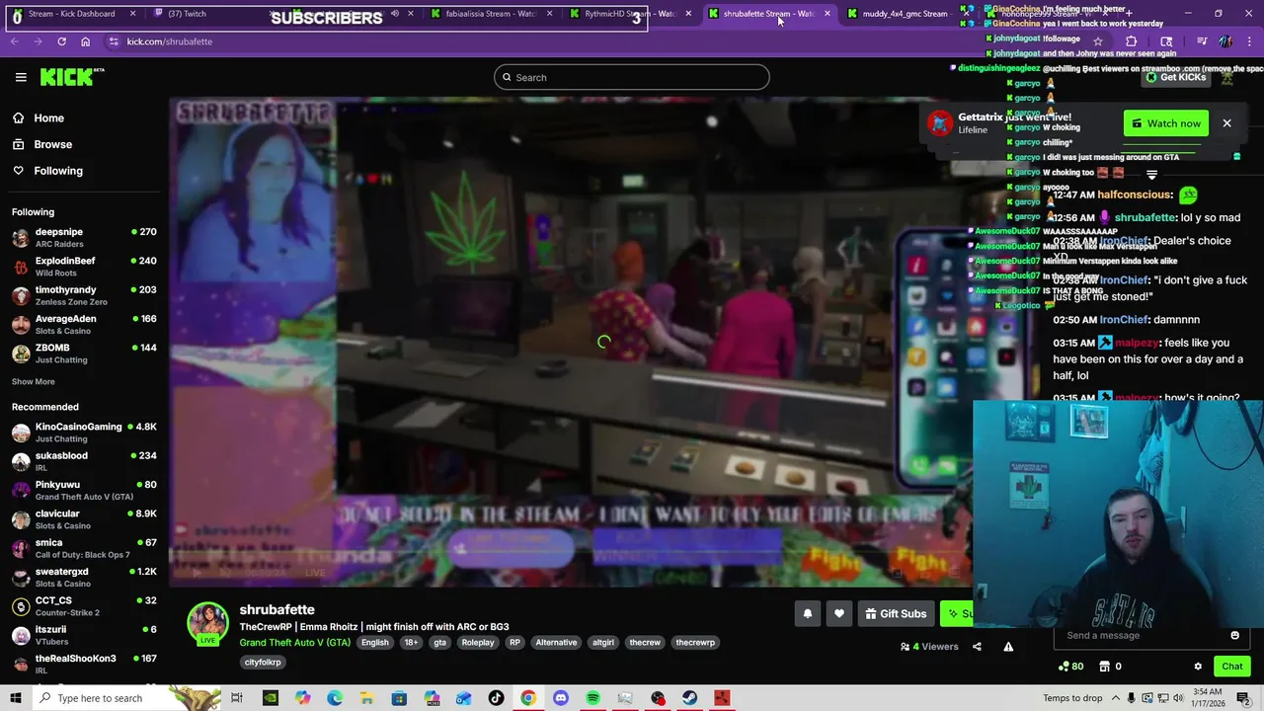Image resolution: width=1264 pixels, height=711 pixels.
Task: Open the channel points balance showing 80
Action: pyautogui.click(x=1070, y=667)
